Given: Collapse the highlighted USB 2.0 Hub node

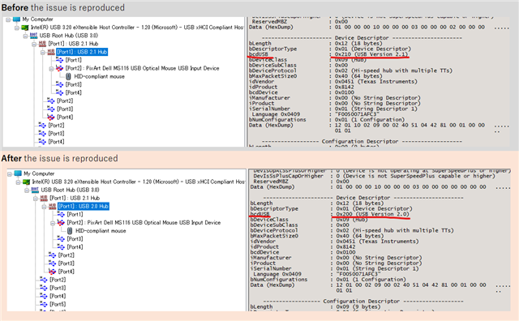Looking at the screenshot, I should point(44,207).
